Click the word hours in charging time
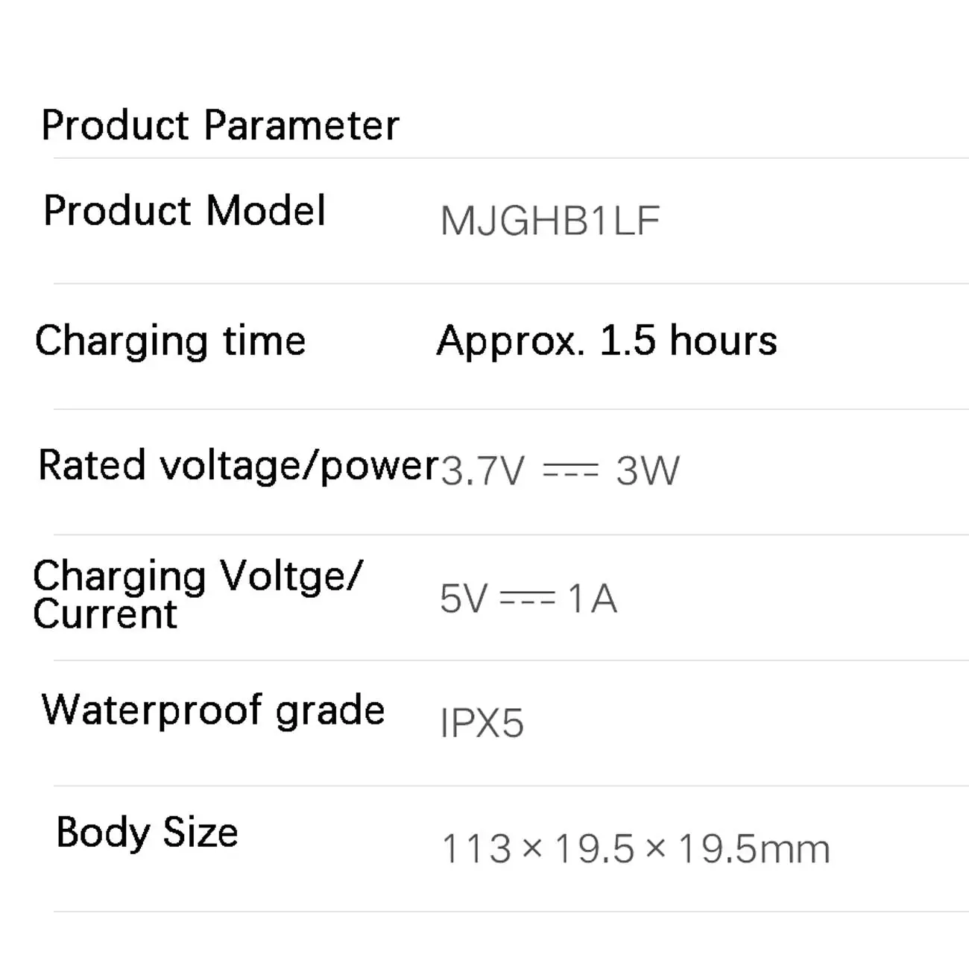 click(x=723, y=341)
